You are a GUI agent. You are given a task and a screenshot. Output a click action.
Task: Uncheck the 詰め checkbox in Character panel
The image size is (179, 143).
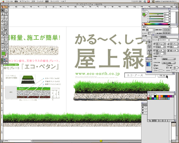[x=155, y=65]
